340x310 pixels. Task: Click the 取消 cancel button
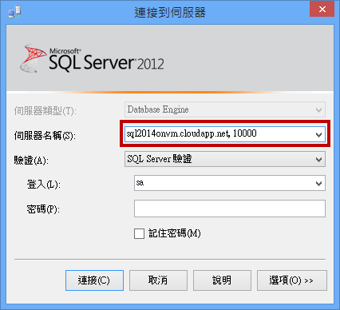[158, 280]
